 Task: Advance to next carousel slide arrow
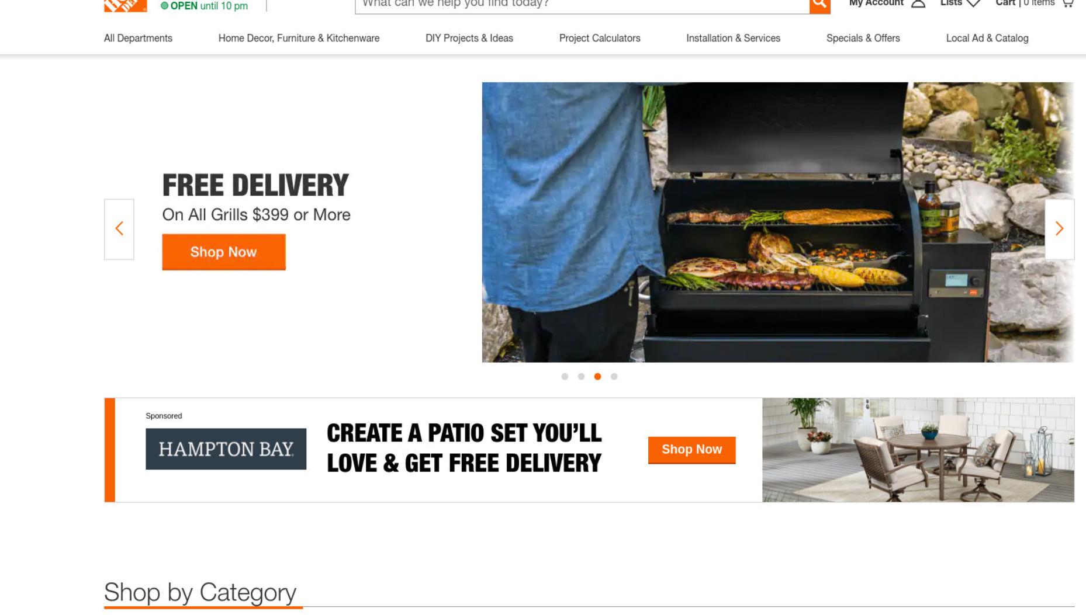1059,229
